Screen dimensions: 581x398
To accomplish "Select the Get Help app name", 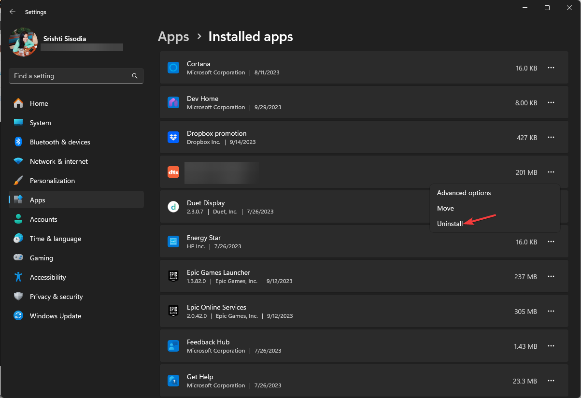I will point(200,377).
